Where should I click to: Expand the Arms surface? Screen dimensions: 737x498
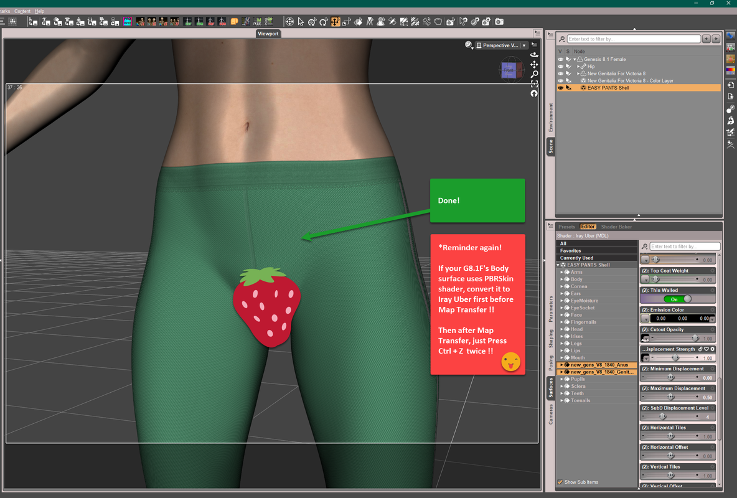click(561, 272)
